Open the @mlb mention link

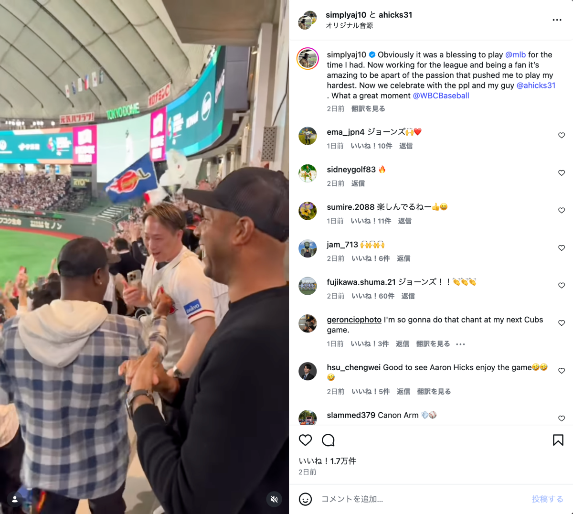[515, 54]
